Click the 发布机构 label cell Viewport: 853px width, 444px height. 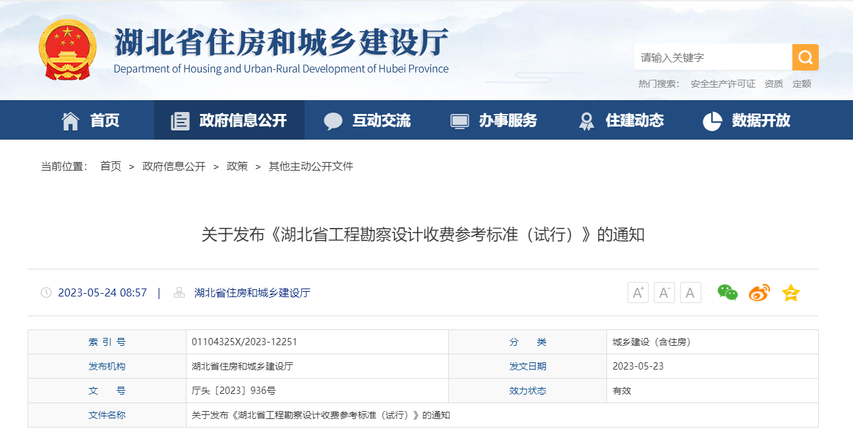(x=107, y=366)
